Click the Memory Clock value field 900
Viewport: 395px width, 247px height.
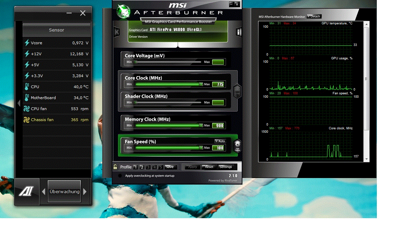(218, 126)
